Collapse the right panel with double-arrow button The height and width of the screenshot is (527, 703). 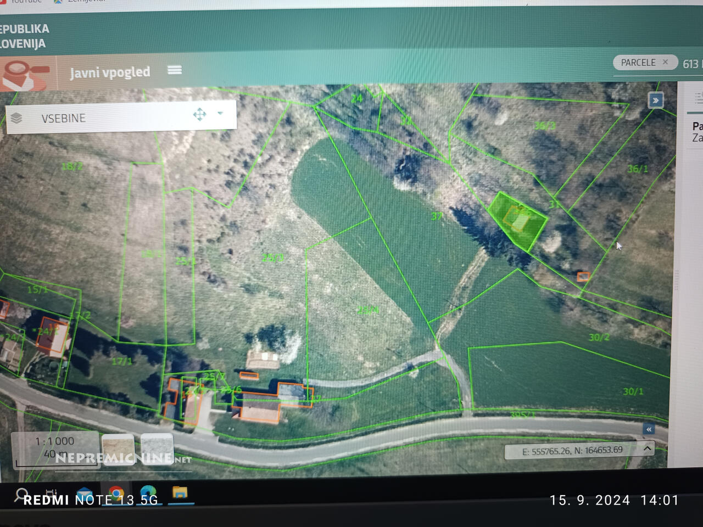pos(655,100)
